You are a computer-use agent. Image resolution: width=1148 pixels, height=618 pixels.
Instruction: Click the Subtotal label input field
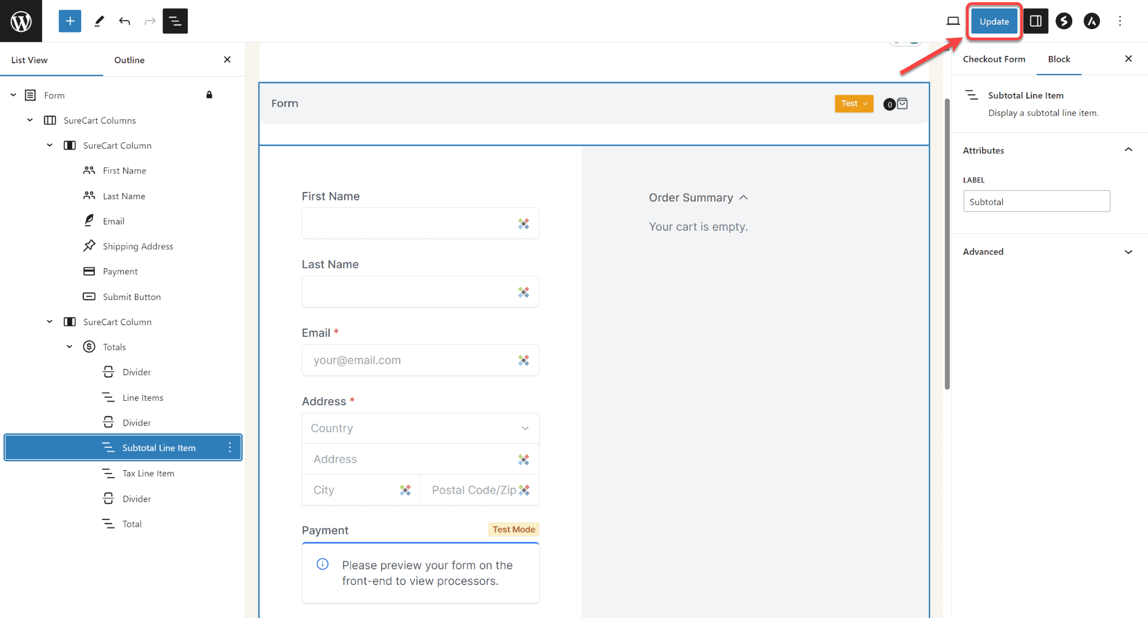pyautogui.click(x=1038, y=201)
